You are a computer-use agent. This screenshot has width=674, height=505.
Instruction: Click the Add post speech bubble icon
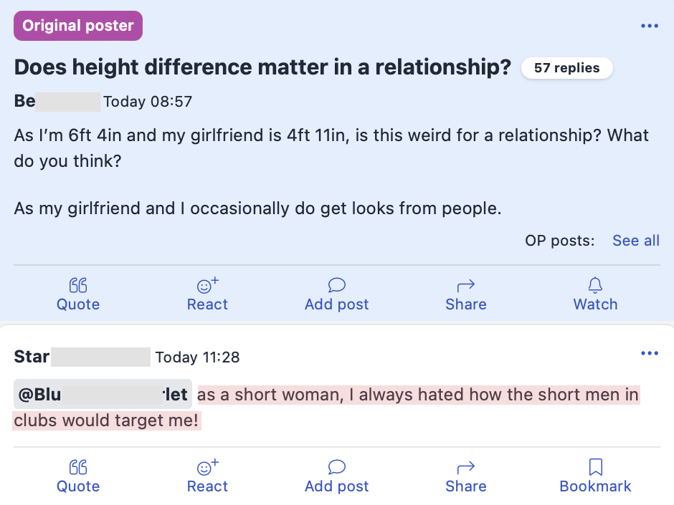tap(336, 284)
